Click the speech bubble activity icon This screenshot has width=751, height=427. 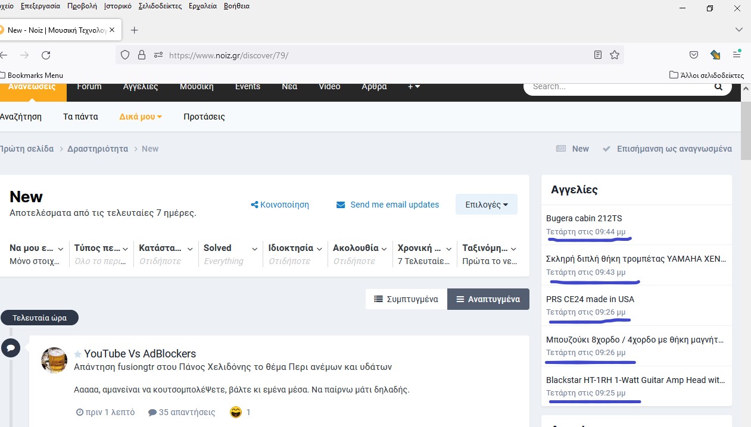coord(10,348)
